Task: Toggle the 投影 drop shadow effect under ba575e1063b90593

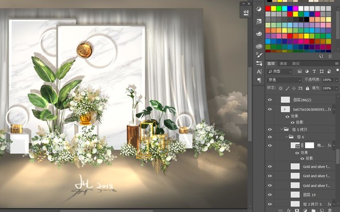Action: pos(292,123)
